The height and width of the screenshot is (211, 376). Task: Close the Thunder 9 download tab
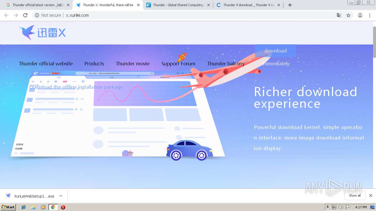click(x=279, y=5)
